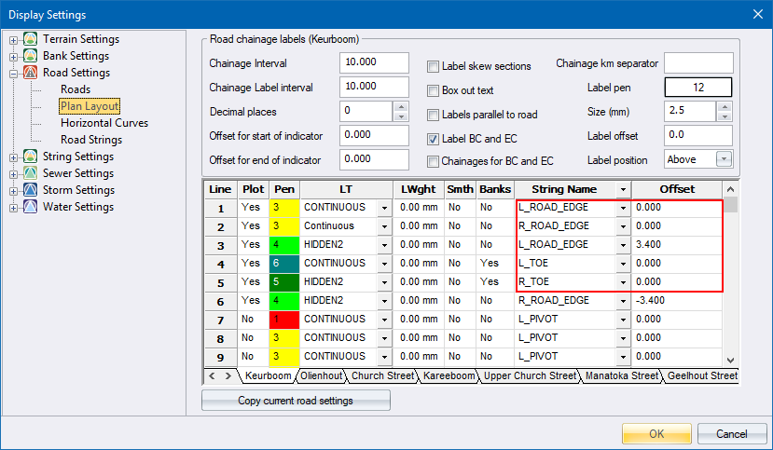Click the Road Settings tree icon
This screenshot has height=450, width=773.
pyautogui.click(x=31, y=73)
